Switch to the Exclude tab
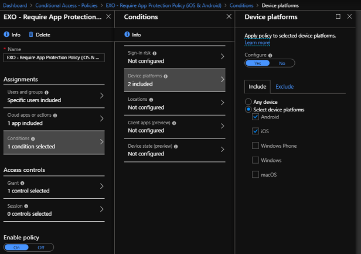This screenshot has width=361, height=254. 284,86
